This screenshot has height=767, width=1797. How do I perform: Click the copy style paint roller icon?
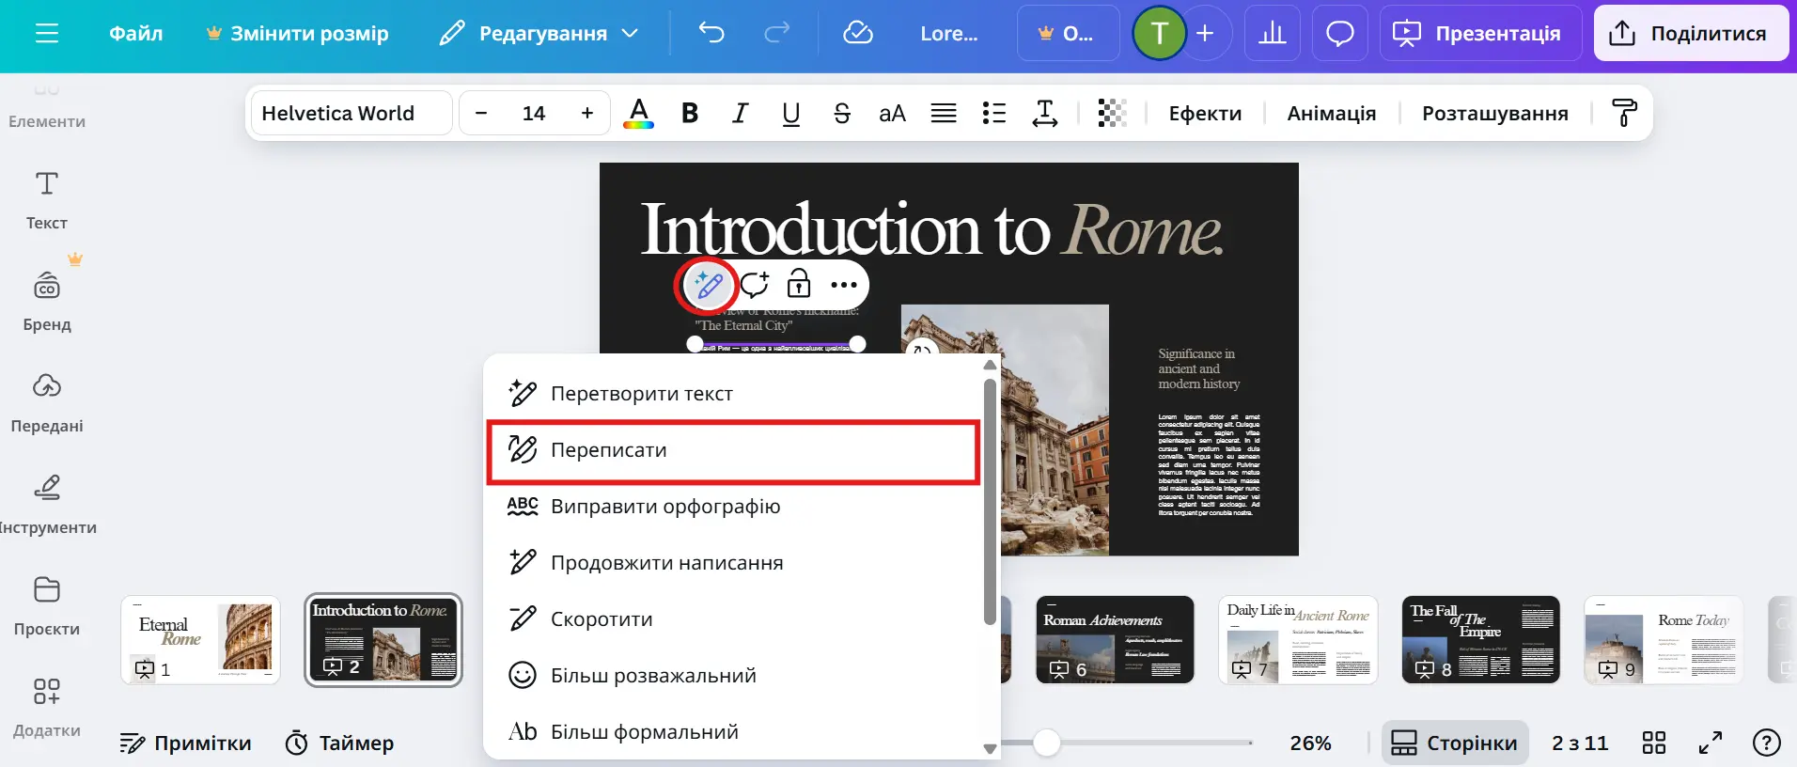tap(1624, 114)
